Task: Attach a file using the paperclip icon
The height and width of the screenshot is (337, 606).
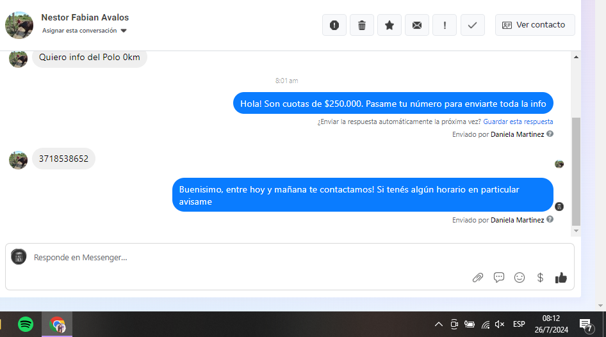Action: click(x=478, y=278)
